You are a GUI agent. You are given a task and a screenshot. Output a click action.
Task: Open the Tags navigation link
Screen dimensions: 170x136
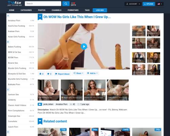[x=87, y=10]
